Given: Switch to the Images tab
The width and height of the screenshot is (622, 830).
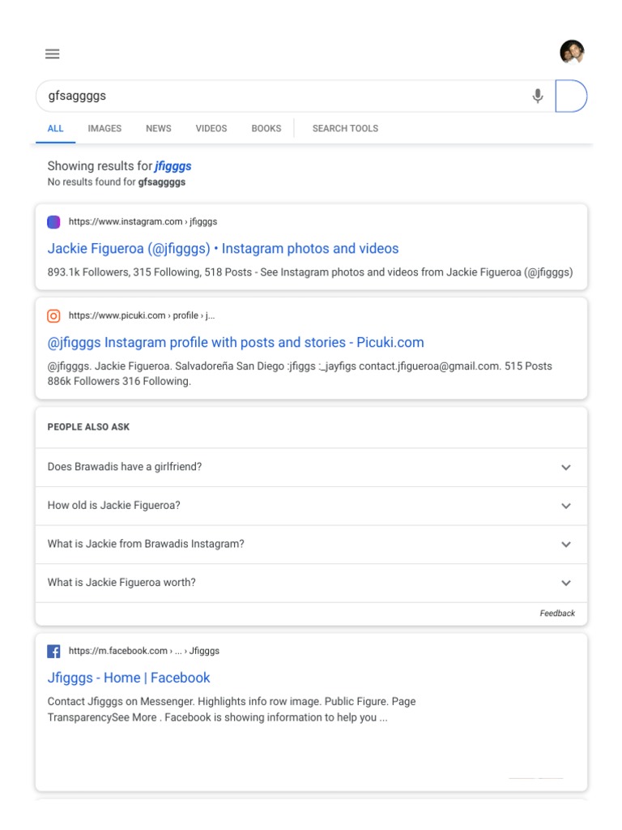Looking at the screenshot, I should click(104, 129).
